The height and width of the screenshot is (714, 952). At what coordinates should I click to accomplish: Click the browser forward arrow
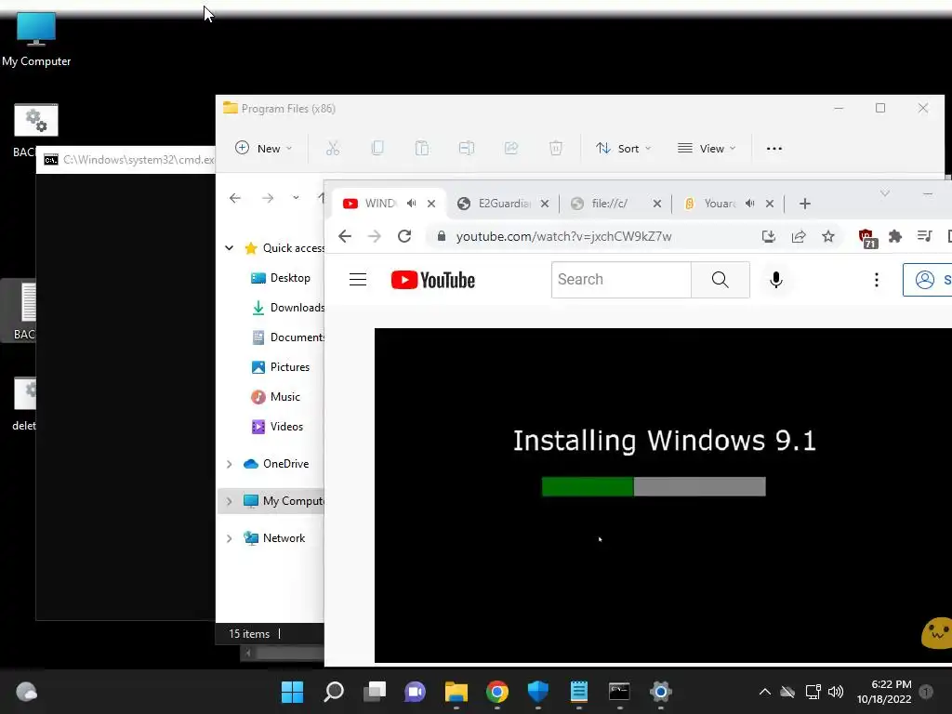coord(375,236)
